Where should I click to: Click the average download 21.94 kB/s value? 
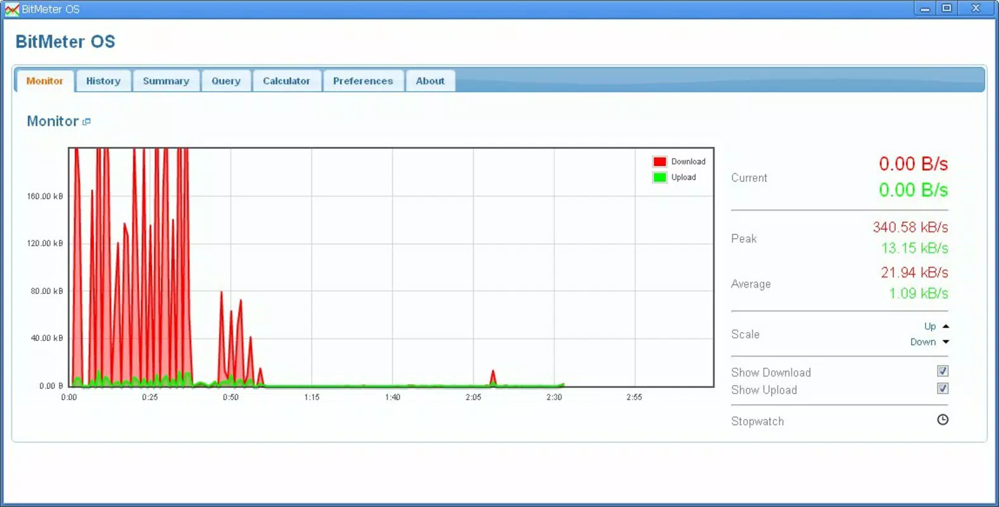click(914, 273)
